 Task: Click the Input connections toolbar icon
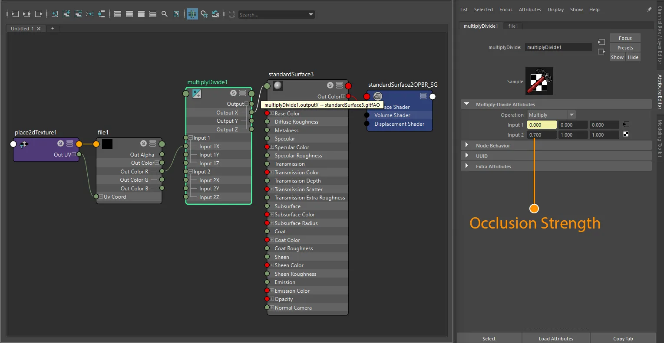click(x=15, y=14)
